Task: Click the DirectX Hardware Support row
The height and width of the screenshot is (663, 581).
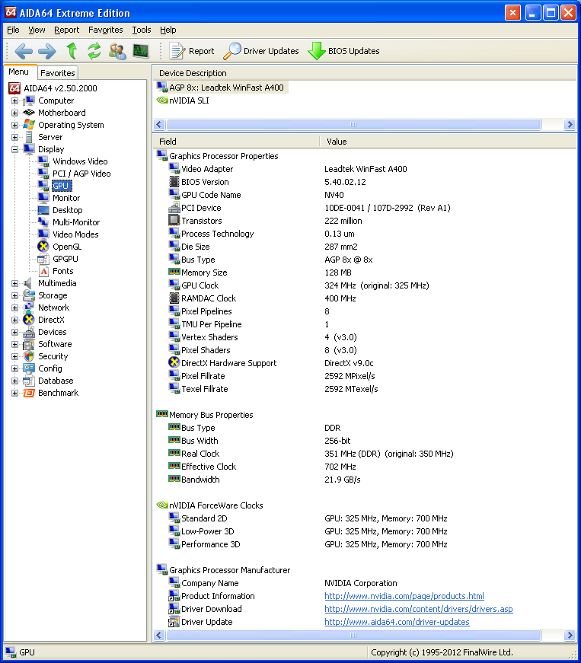Action: click(x=228, y=363)
